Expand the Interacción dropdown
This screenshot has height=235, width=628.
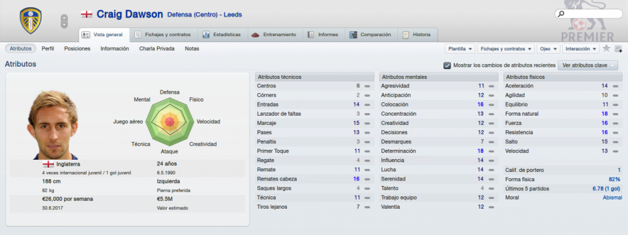click(x=581, y=49)
